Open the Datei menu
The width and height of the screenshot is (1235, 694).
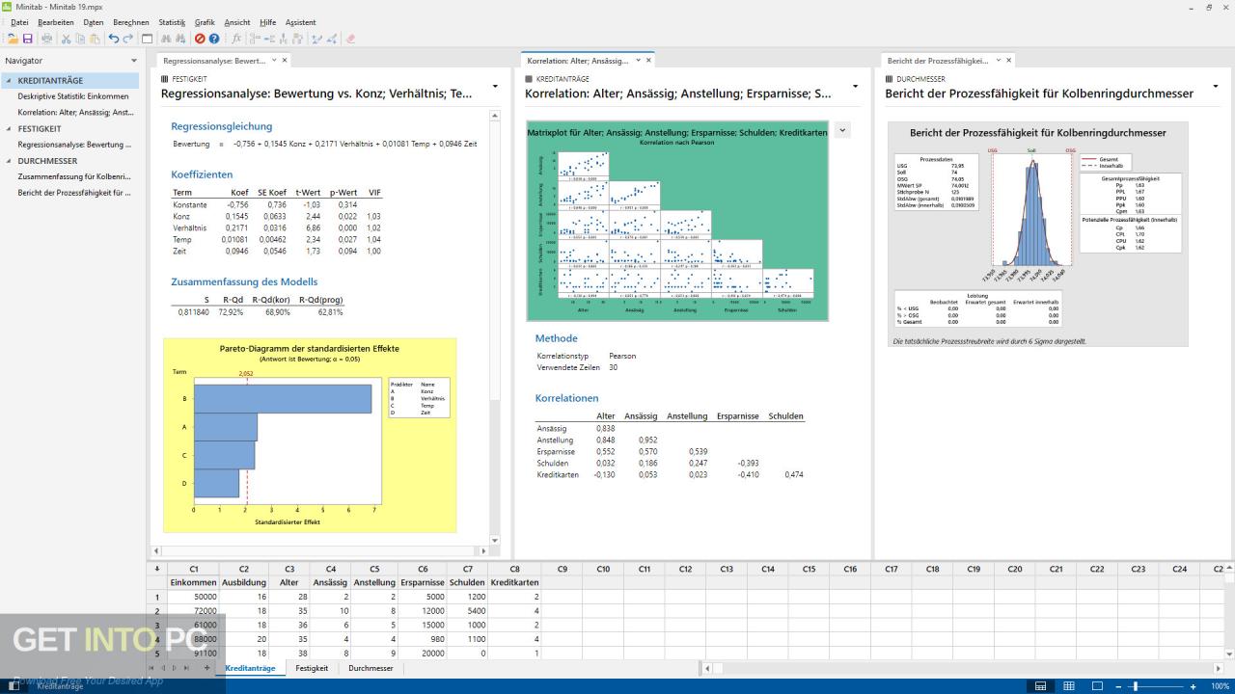pos(19,21)
